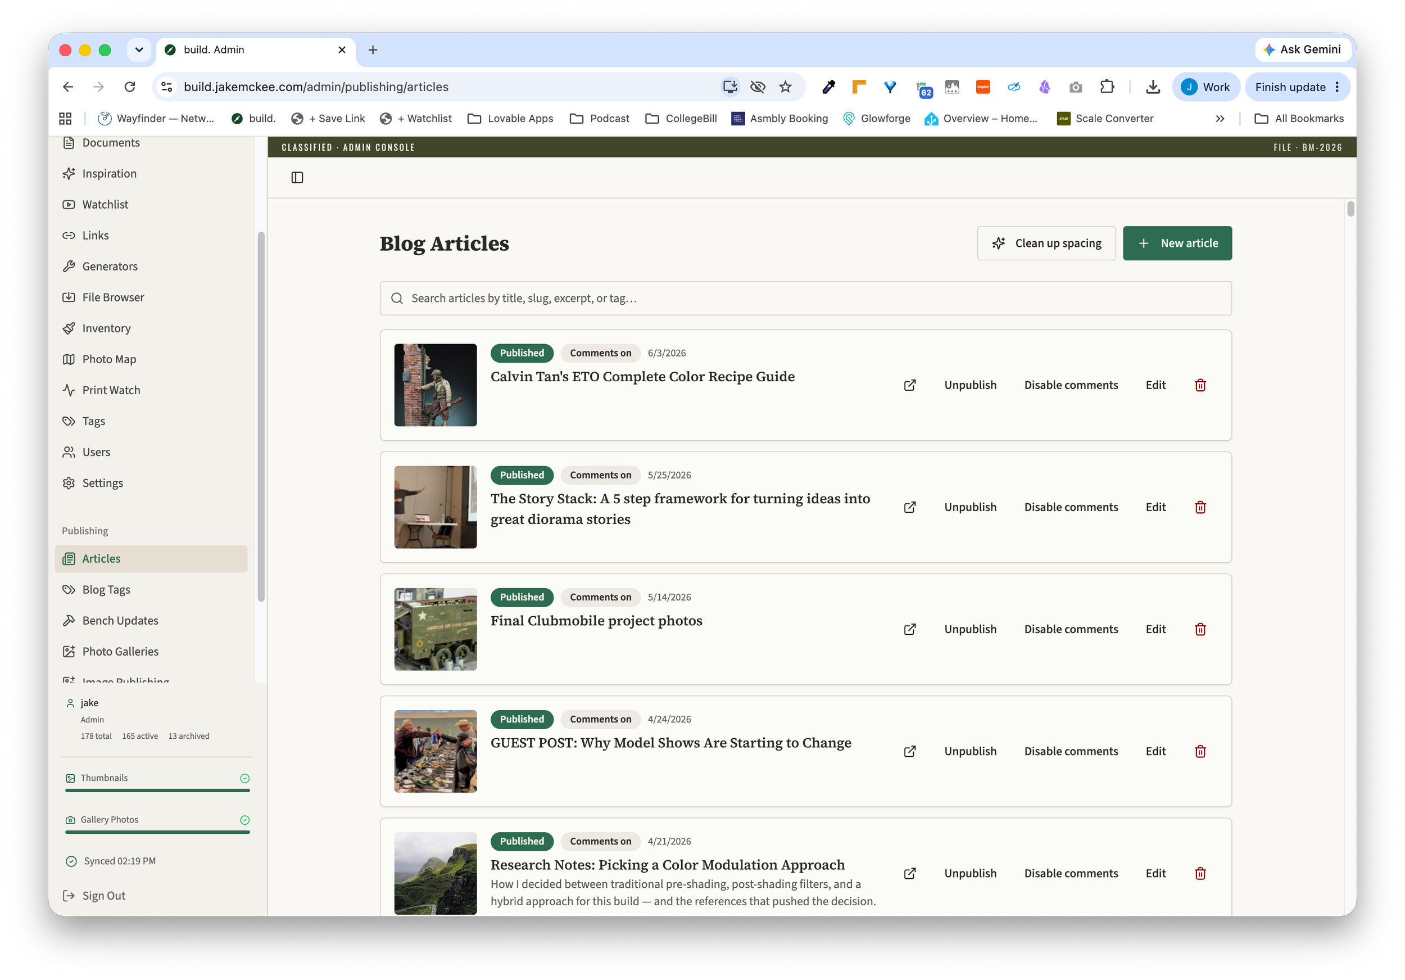Screen dimensions: 1405x980
Task: Click install app icon in address bar
Action: tap(730, 87)
